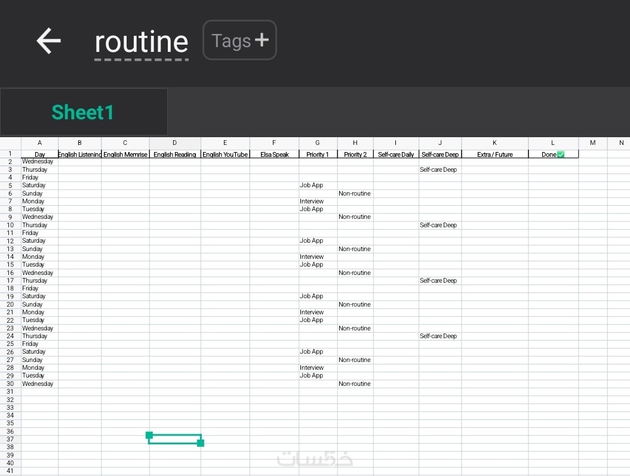Select 'Wednesday' cell in row 30
Screen dimensions: 630x476
pyautogui.click(x=40, y=384)
